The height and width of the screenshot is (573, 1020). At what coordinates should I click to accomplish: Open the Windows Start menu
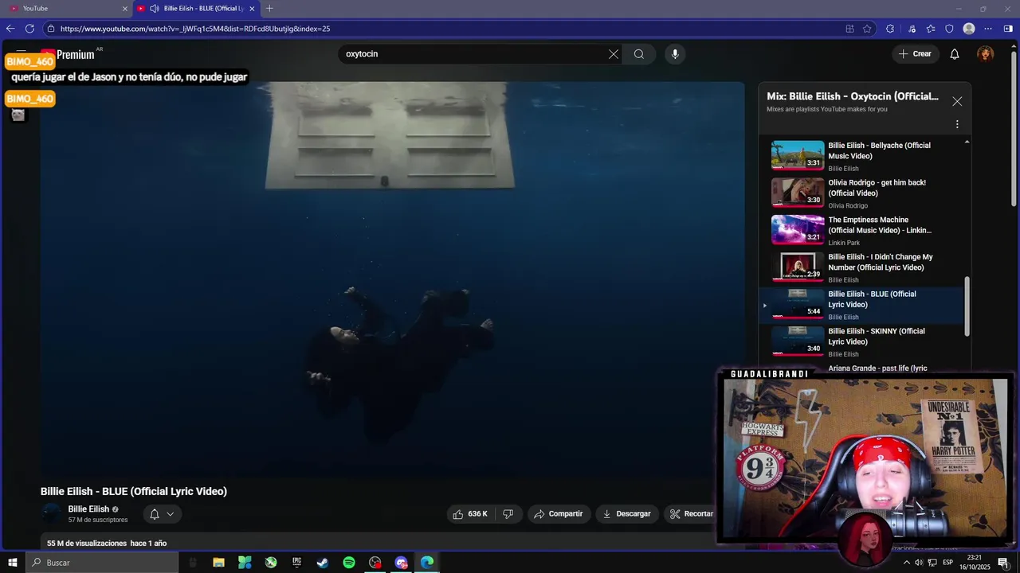[12, 563]
